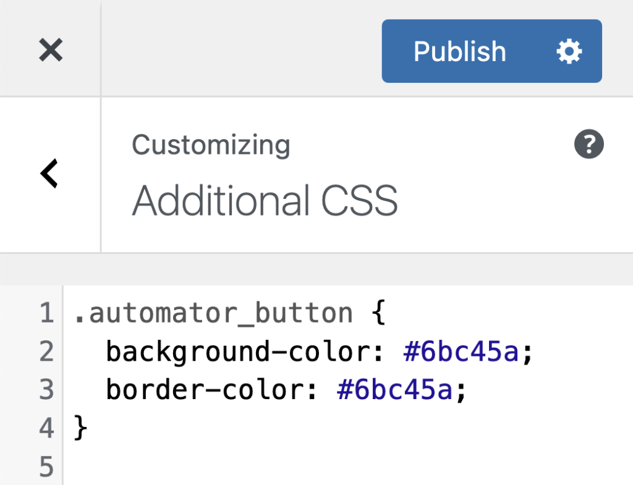Click the Additional CSS heading
The image size is (633, 485).
[x=265, y=200]
